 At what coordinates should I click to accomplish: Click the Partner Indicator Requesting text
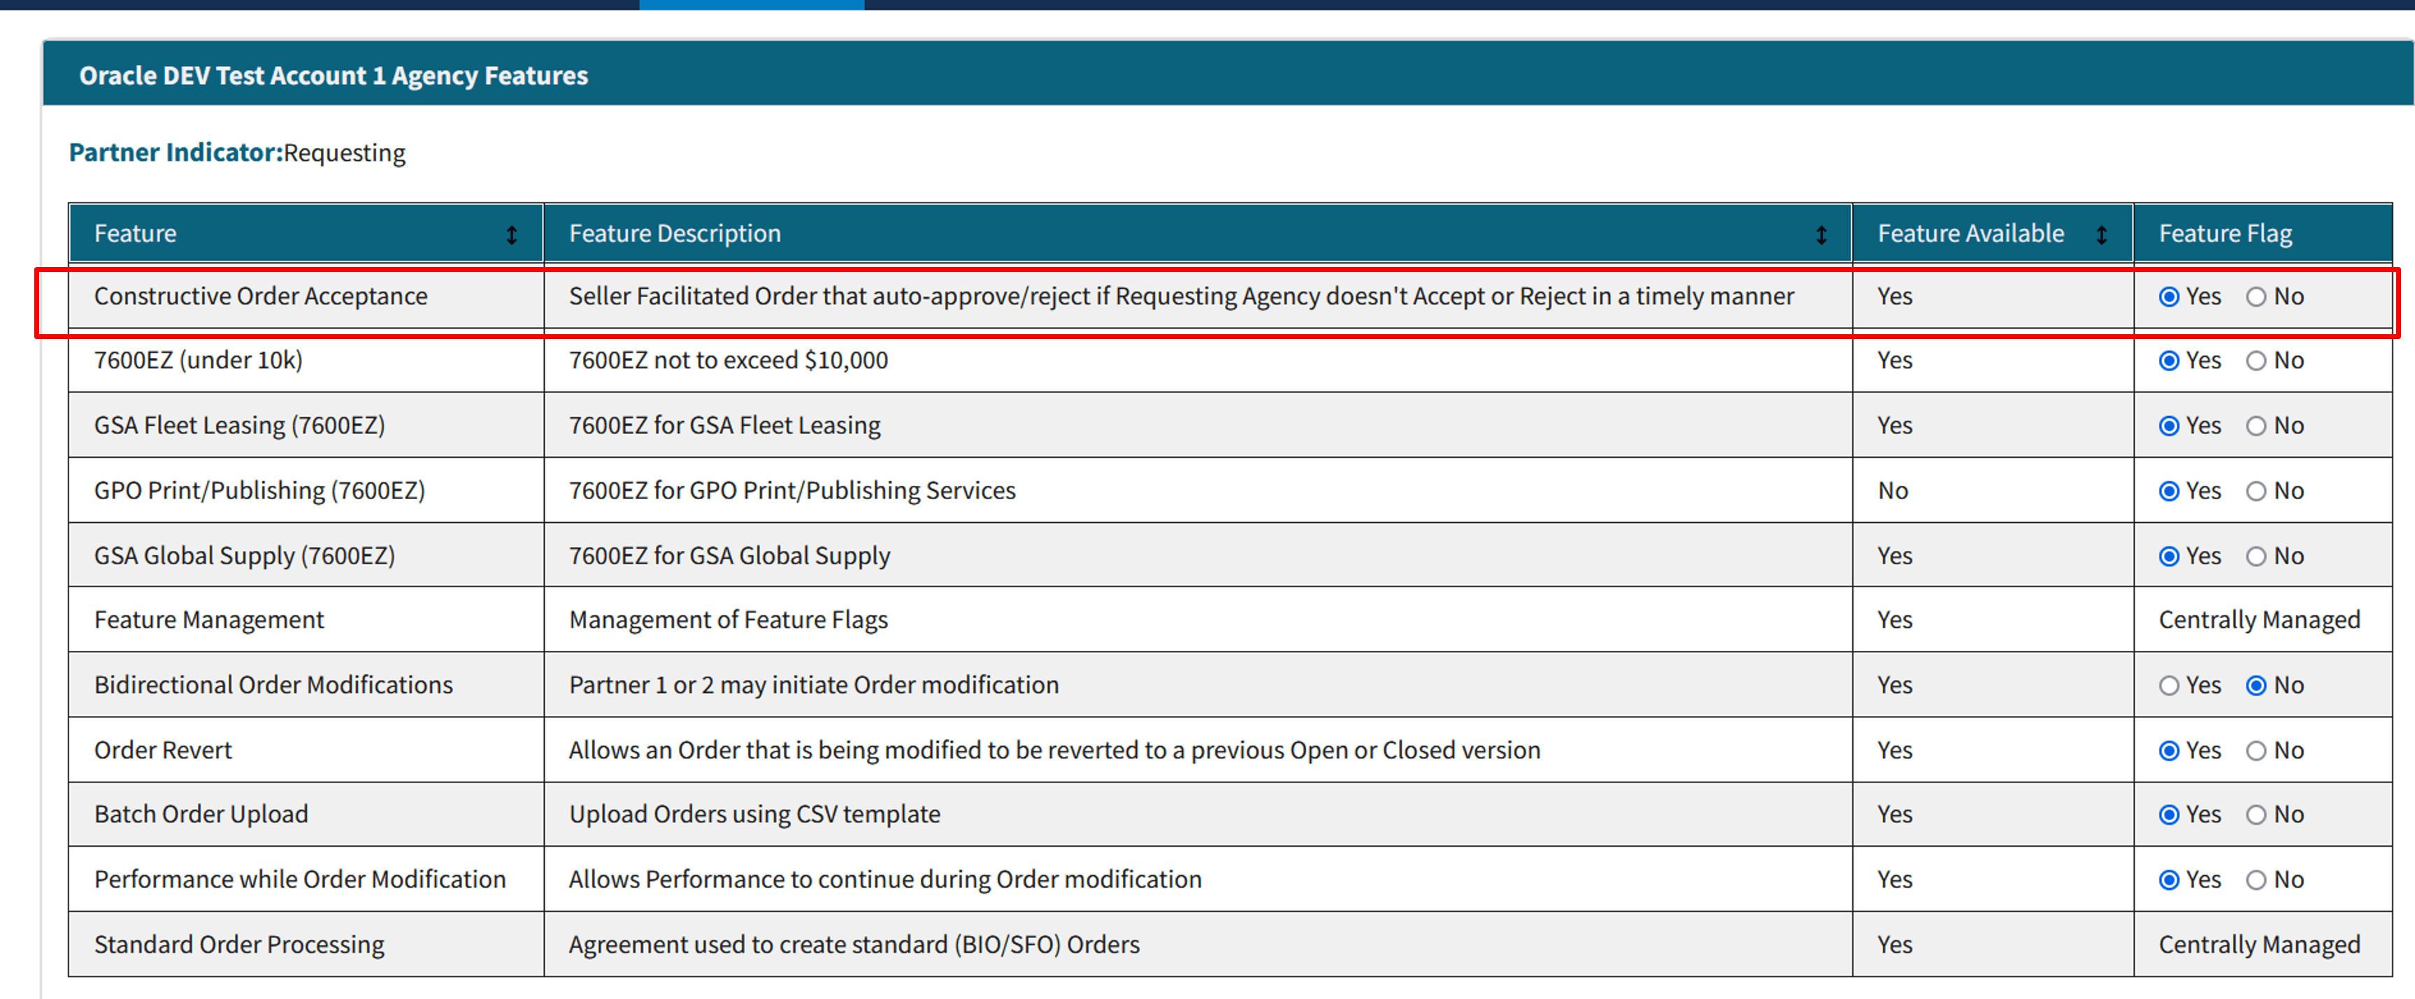237,152
